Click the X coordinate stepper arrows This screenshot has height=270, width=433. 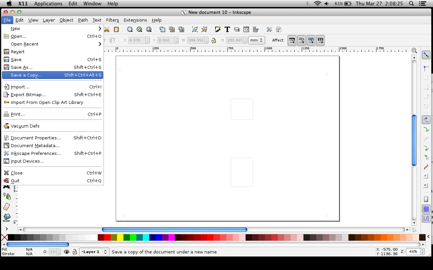pos(147,40)
